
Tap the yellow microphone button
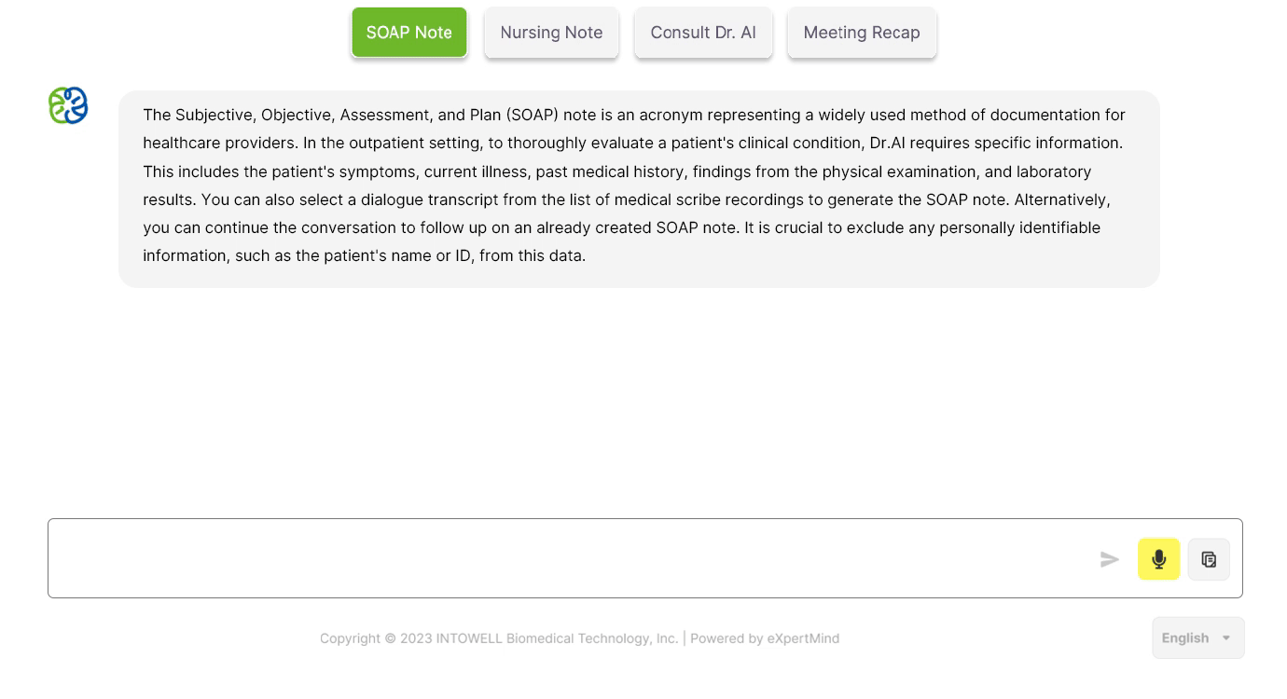point(1158,559)
